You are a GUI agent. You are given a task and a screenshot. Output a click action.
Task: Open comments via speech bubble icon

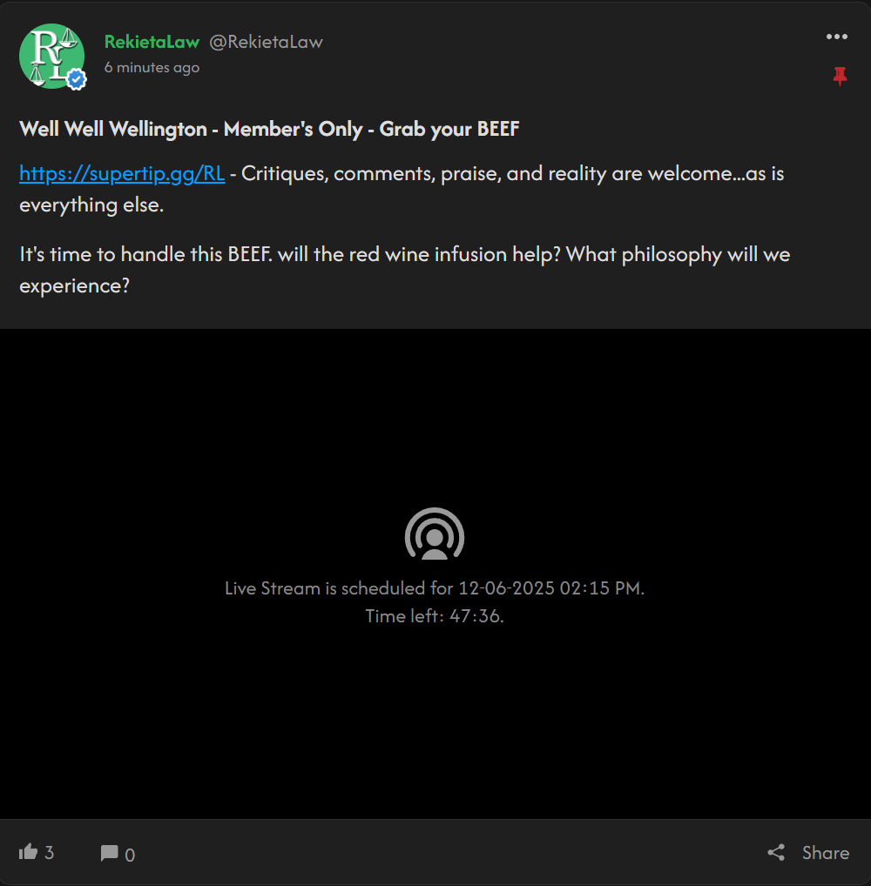109,853
